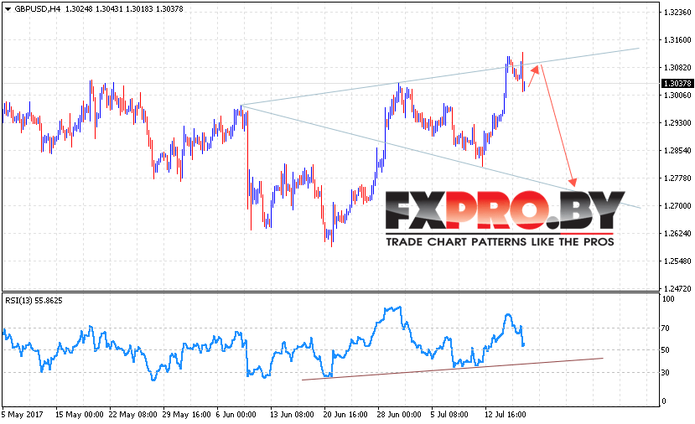Click the 1.28540 price axis label
The image size is (695, 424).
pos(677,151)
